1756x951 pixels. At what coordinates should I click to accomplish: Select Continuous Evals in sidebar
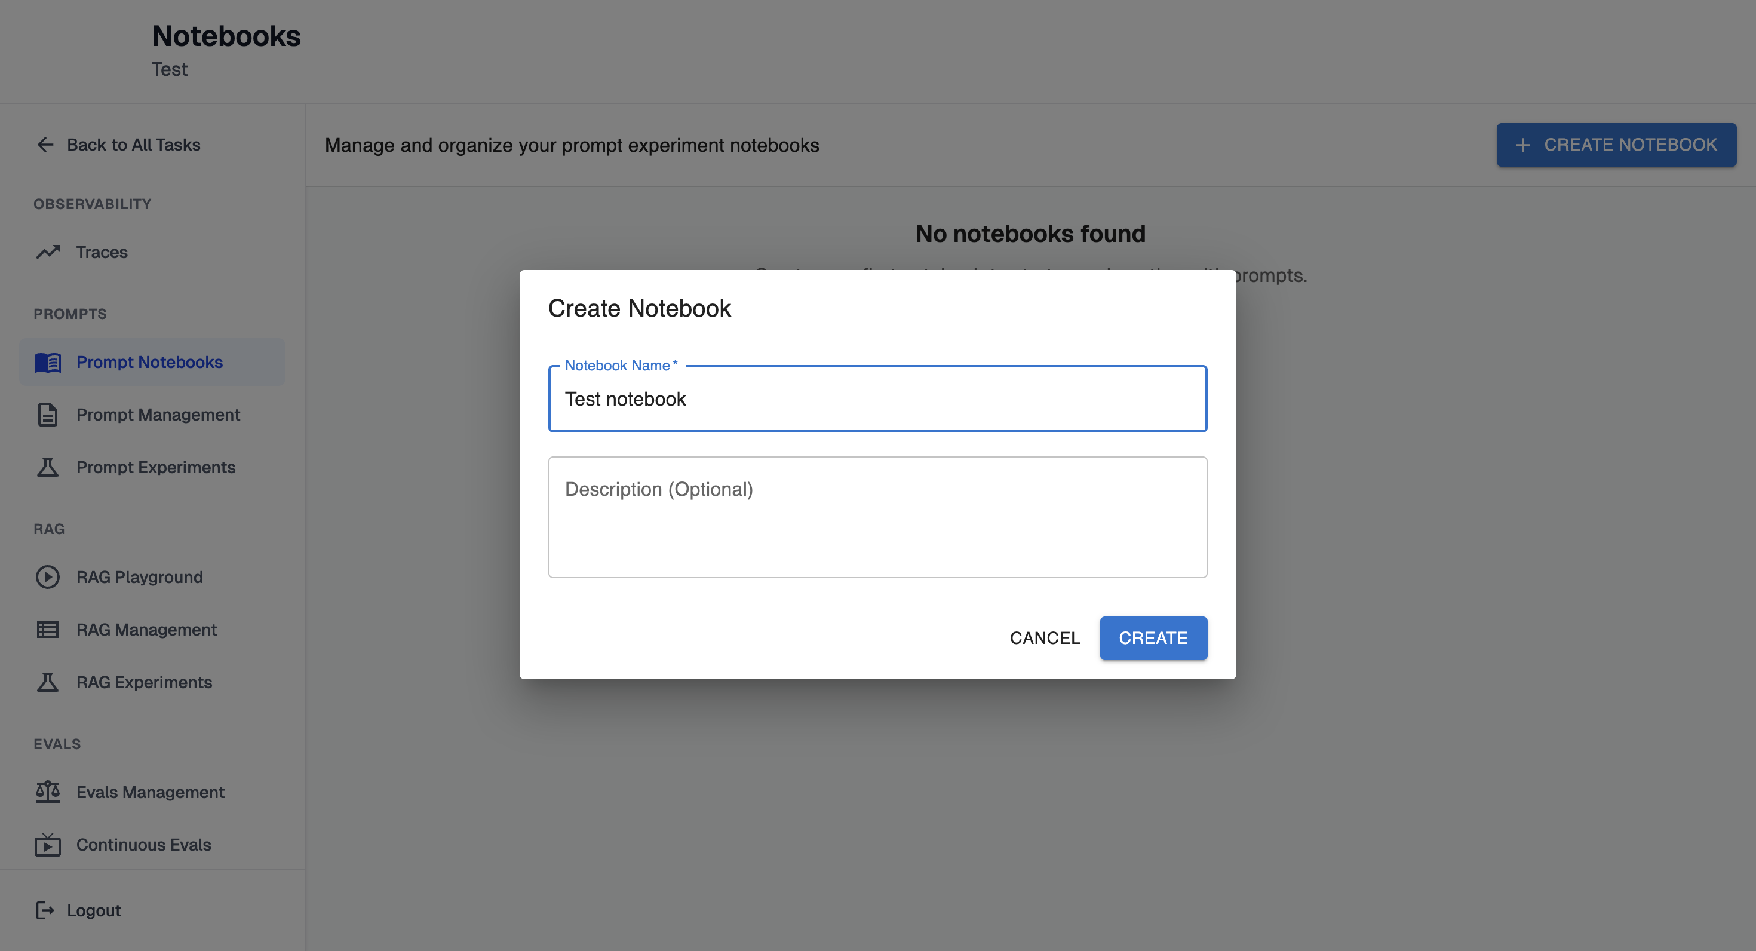pyautogui.click(x=144, y=845)
